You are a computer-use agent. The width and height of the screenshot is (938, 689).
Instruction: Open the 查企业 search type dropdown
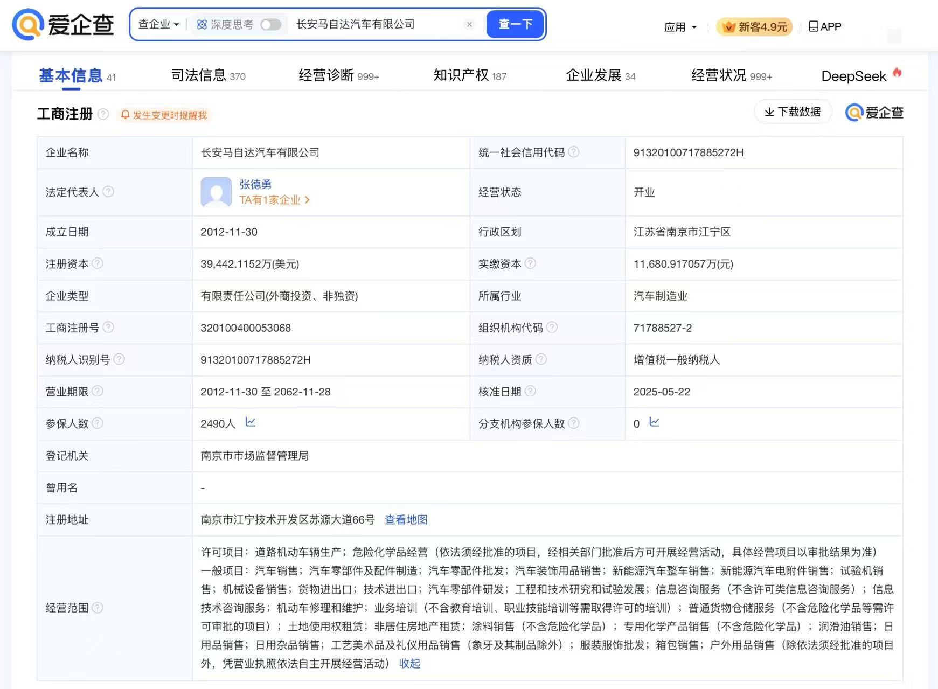tap(158, 24)
